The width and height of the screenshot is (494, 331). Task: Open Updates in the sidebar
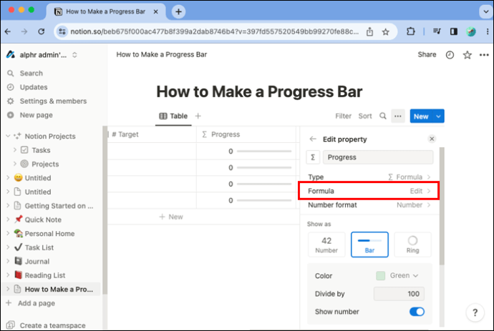coord(34,87)
